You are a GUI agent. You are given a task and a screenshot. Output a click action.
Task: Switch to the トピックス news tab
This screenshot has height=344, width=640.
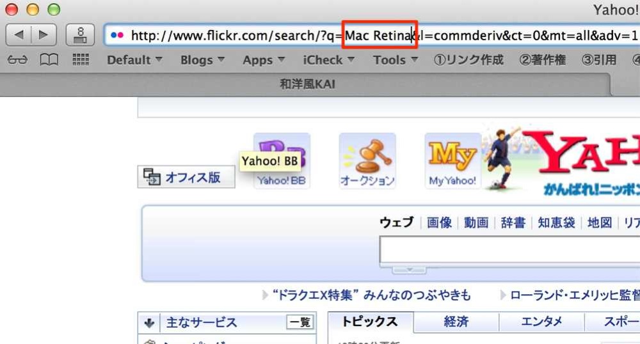pos(371,322)
